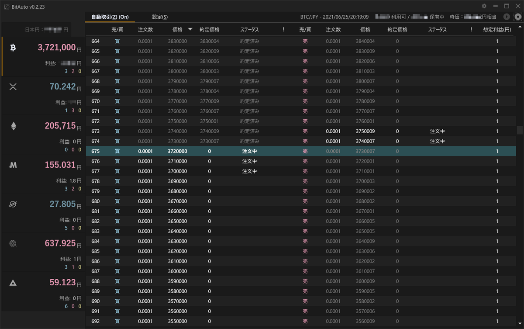The width and height of the screenshot is (524, 329).
Task: Toggle auto trading with the play button
Action: (507, 17)
